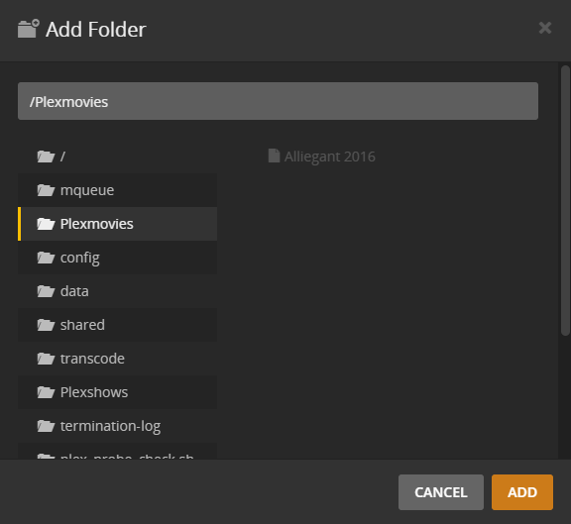The image size is (571, 524).
Task: Choose the transcode folder label
Action: 92,359
